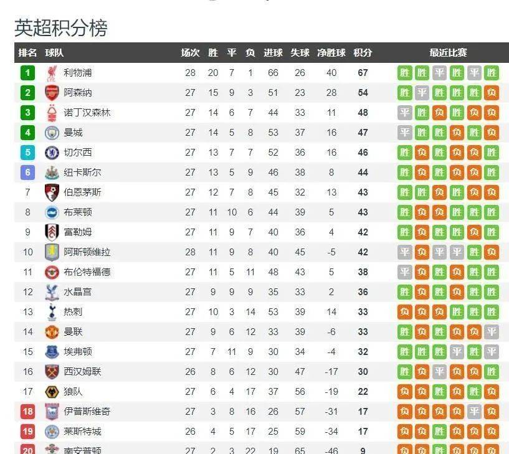Click the red rank 18 badge
Image resolution: width=509 pixels, height=454 pixels.
click(27, 412)
